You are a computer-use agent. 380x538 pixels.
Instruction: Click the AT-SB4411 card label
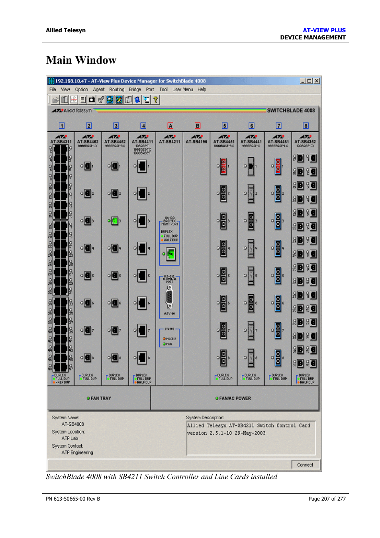coord(142,141)
